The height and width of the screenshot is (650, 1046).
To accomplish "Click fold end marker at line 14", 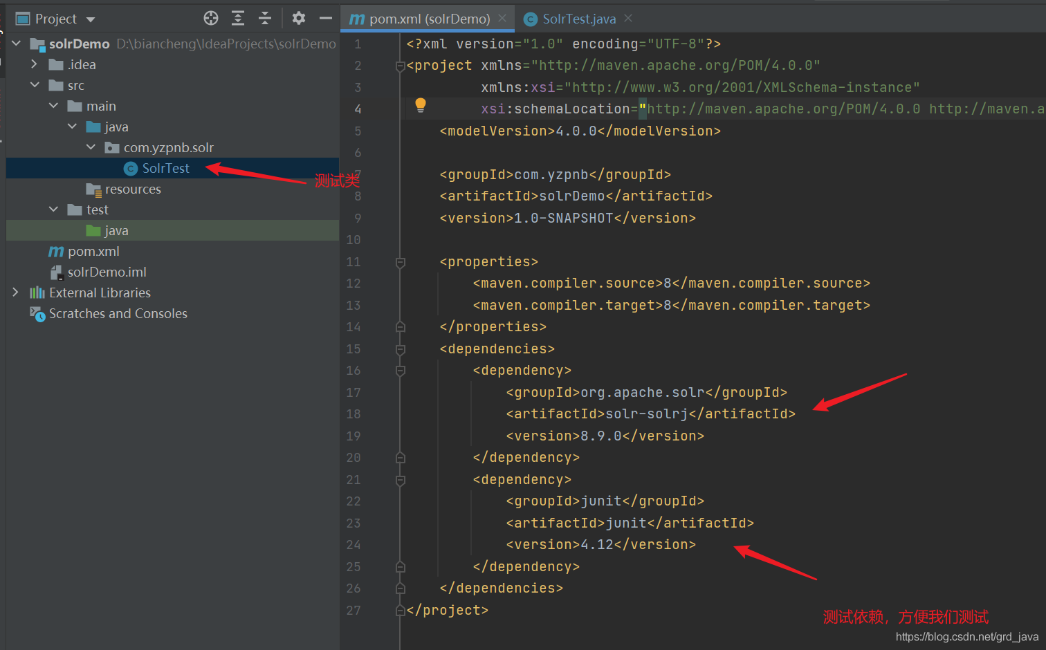I will pos(400,326).
